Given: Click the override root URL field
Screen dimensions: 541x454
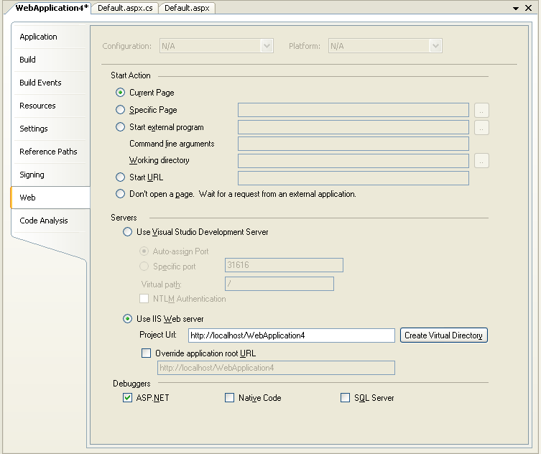Looking at the screenshot, I should [x=276, y=368].
